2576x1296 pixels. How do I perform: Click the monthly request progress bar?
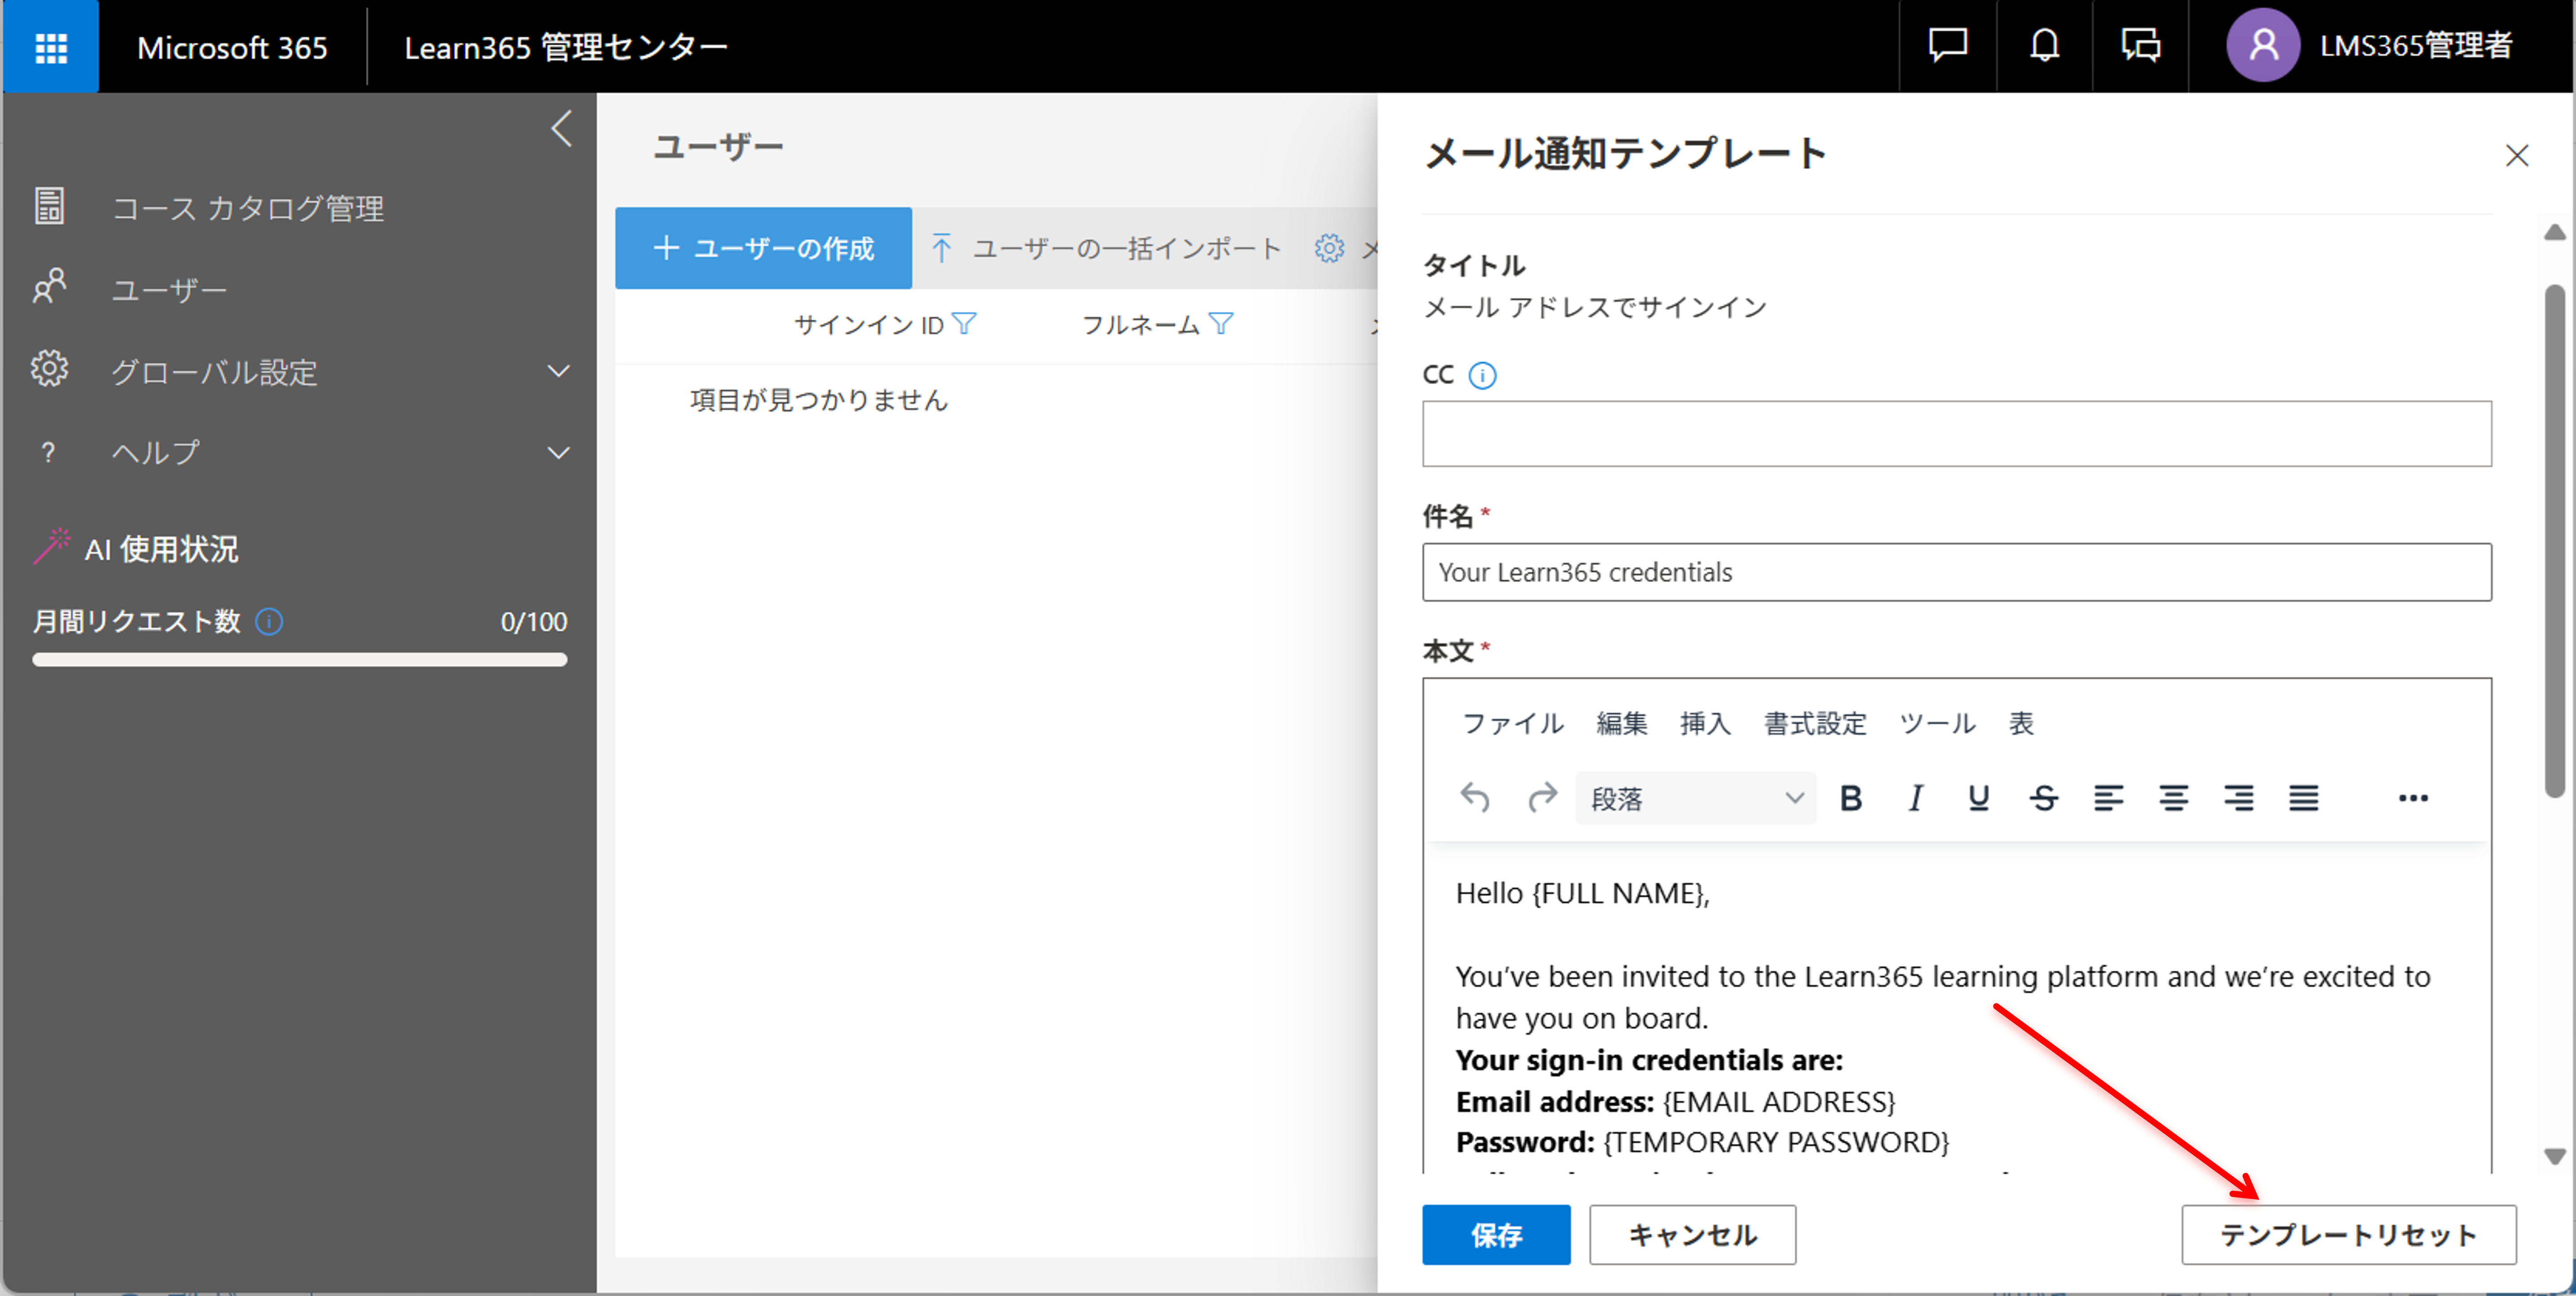tap(300, 660)
